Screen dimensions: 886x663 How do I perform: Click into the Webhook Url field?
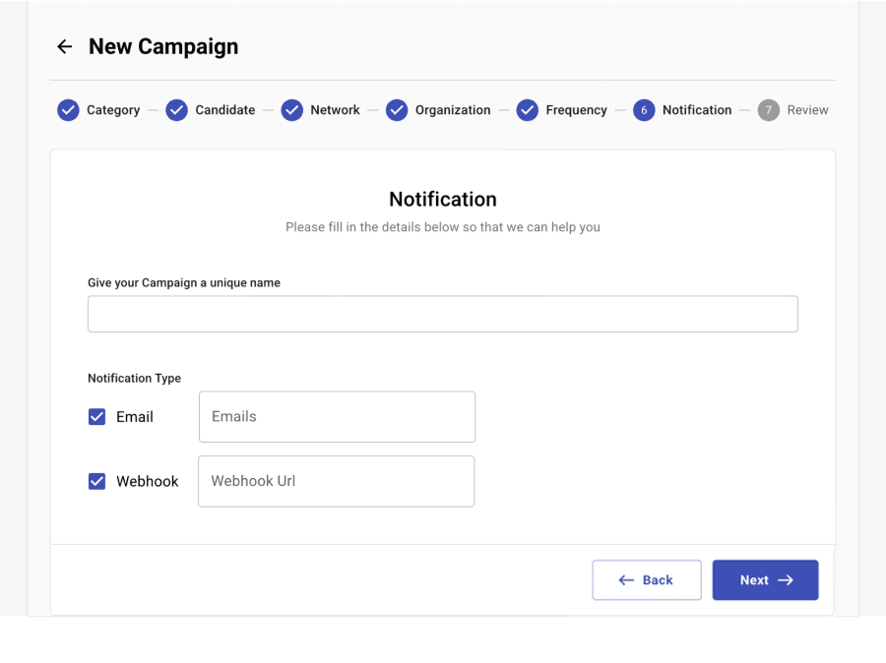coord(336,481)
